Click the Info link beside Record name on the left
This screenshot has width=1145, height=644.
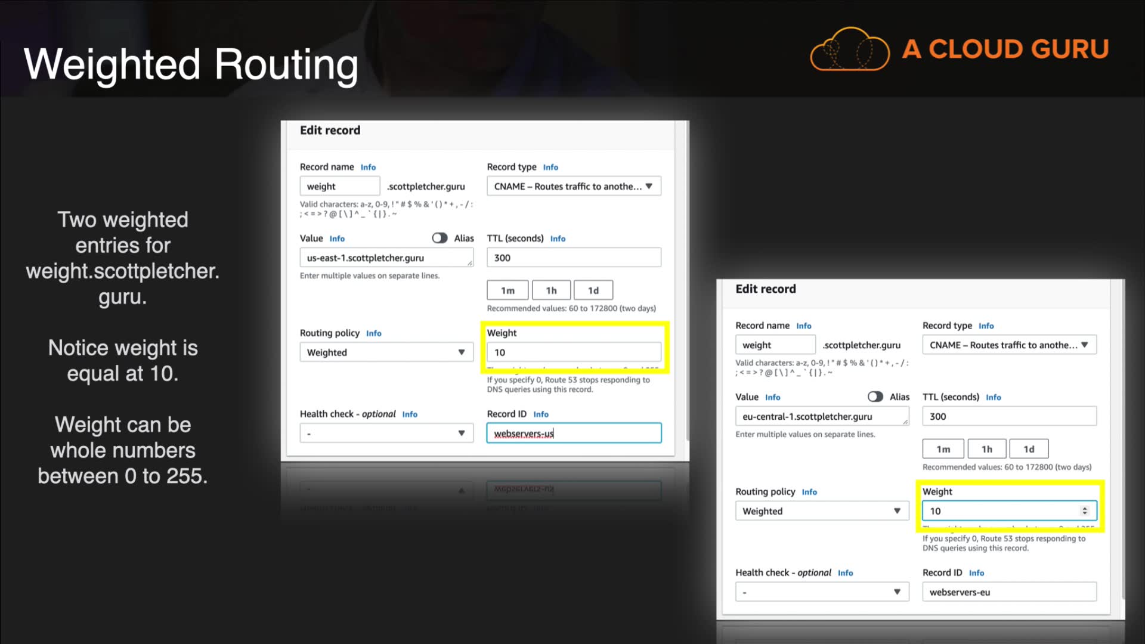(368, 168)
